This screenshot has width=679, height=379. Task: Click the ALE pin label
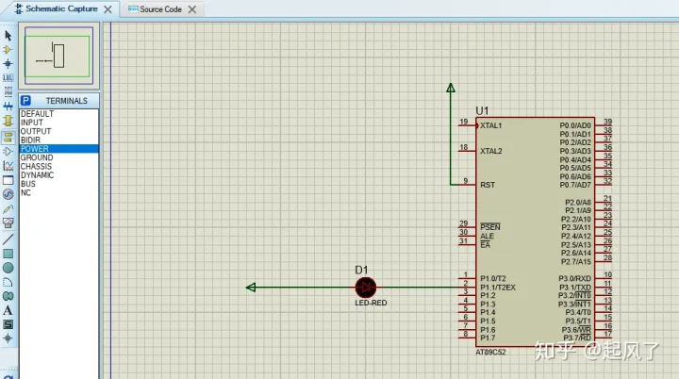[x=488, y=236]
